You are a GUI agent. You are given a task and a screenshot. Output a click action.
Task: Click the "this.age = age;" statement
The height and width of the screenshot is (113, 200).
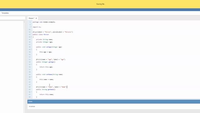(x=46, y=52)
